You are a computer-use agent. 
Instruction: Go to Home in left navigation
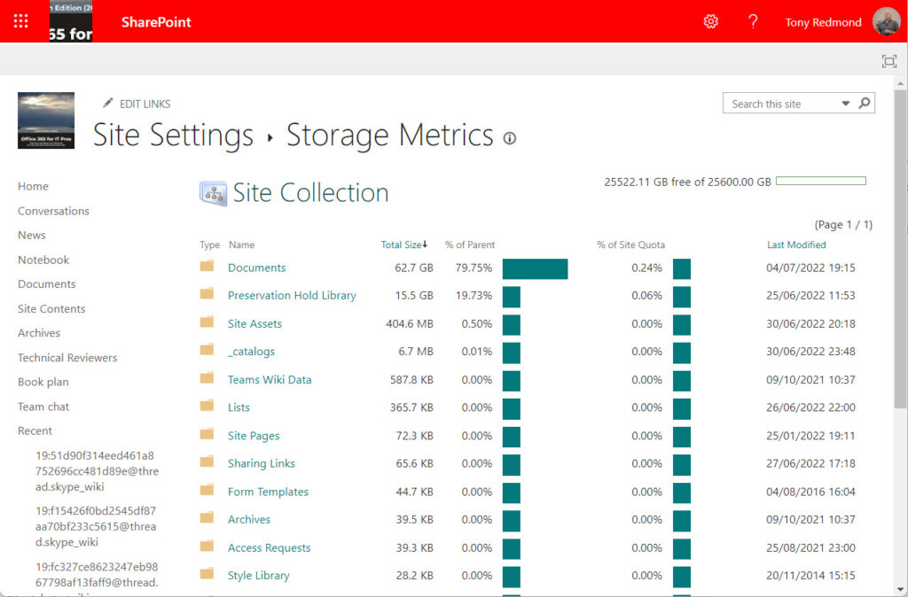point(33,186)
